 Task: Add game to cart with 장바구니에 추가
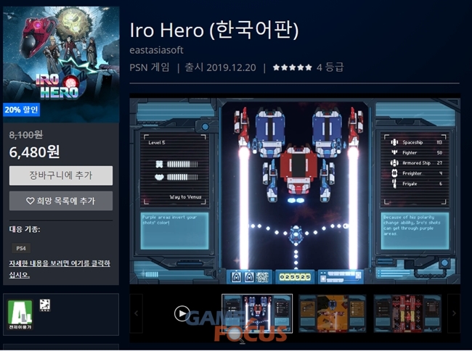61,175
